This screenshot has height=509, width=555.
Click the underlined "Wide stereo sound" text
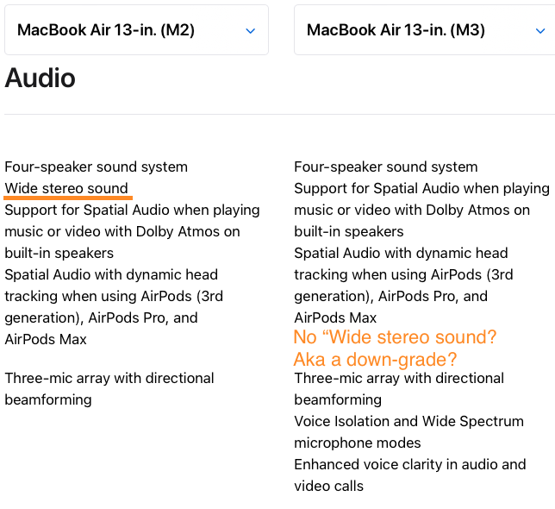coord(66,188)
